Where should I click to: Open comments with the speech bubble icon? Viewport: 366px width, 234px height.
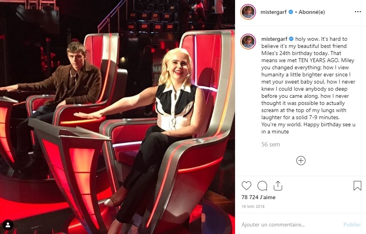click(x=262, y=186)
